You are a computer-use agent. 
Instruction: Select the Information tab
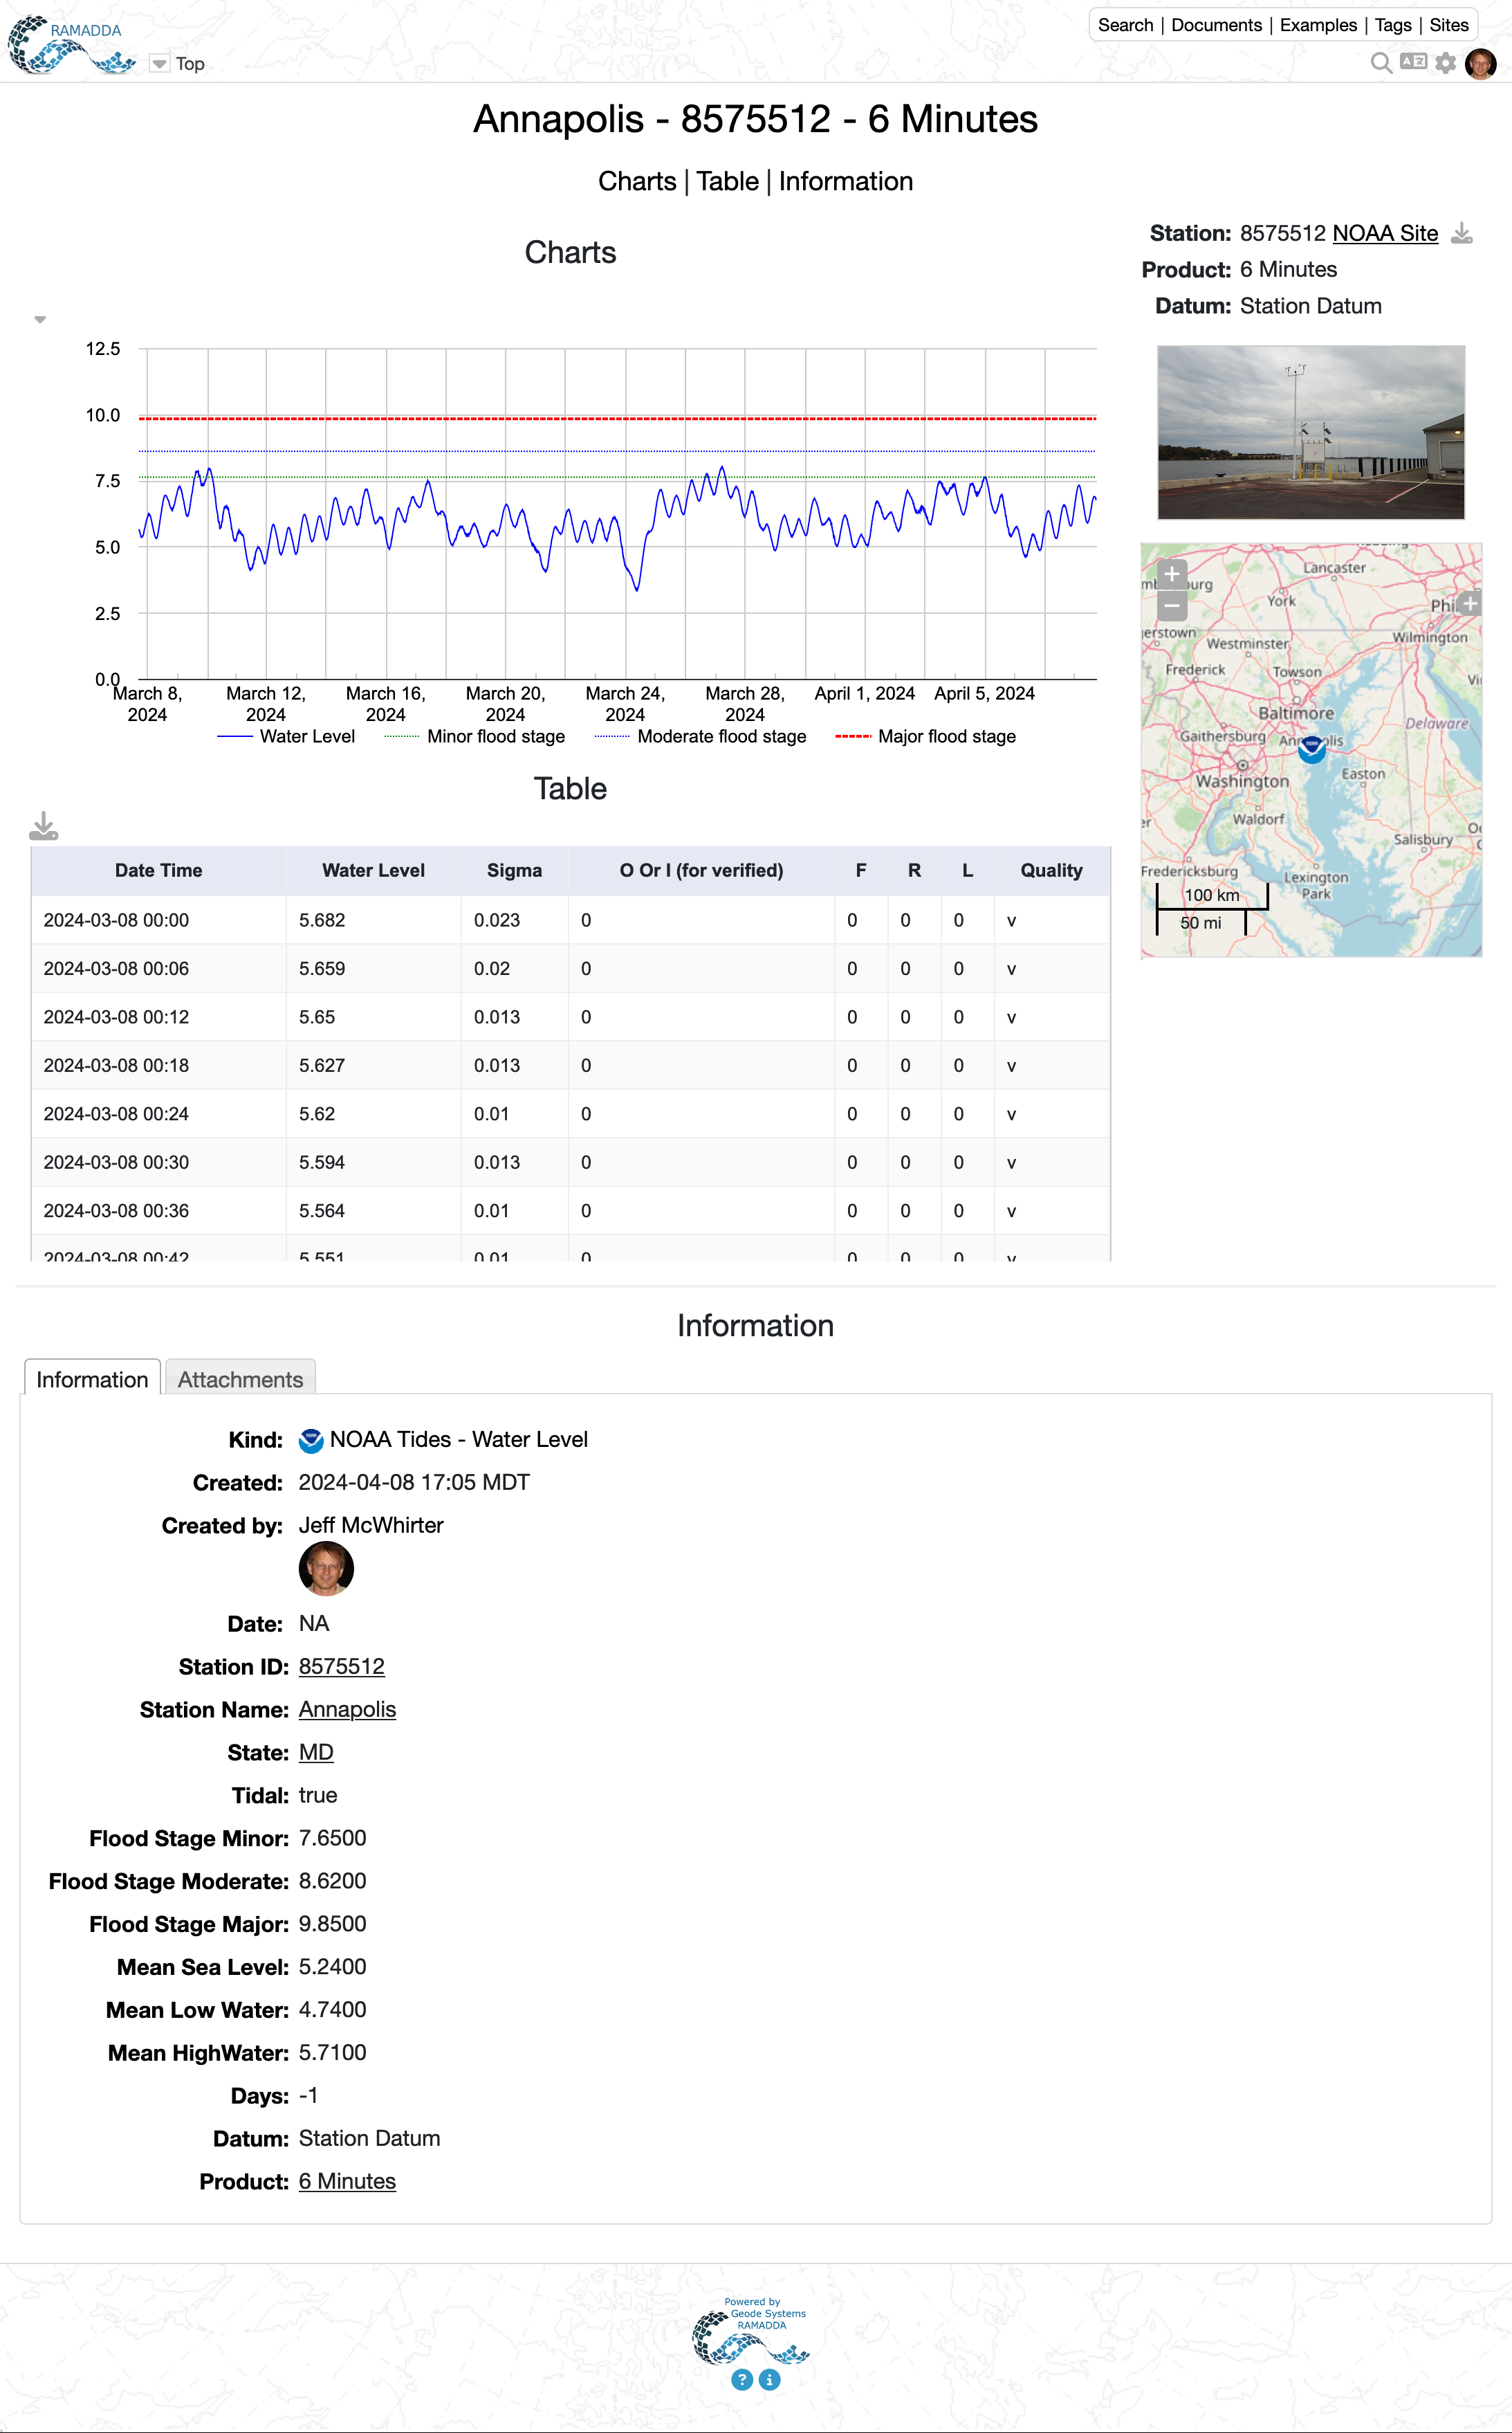[x=92, y=1378]
